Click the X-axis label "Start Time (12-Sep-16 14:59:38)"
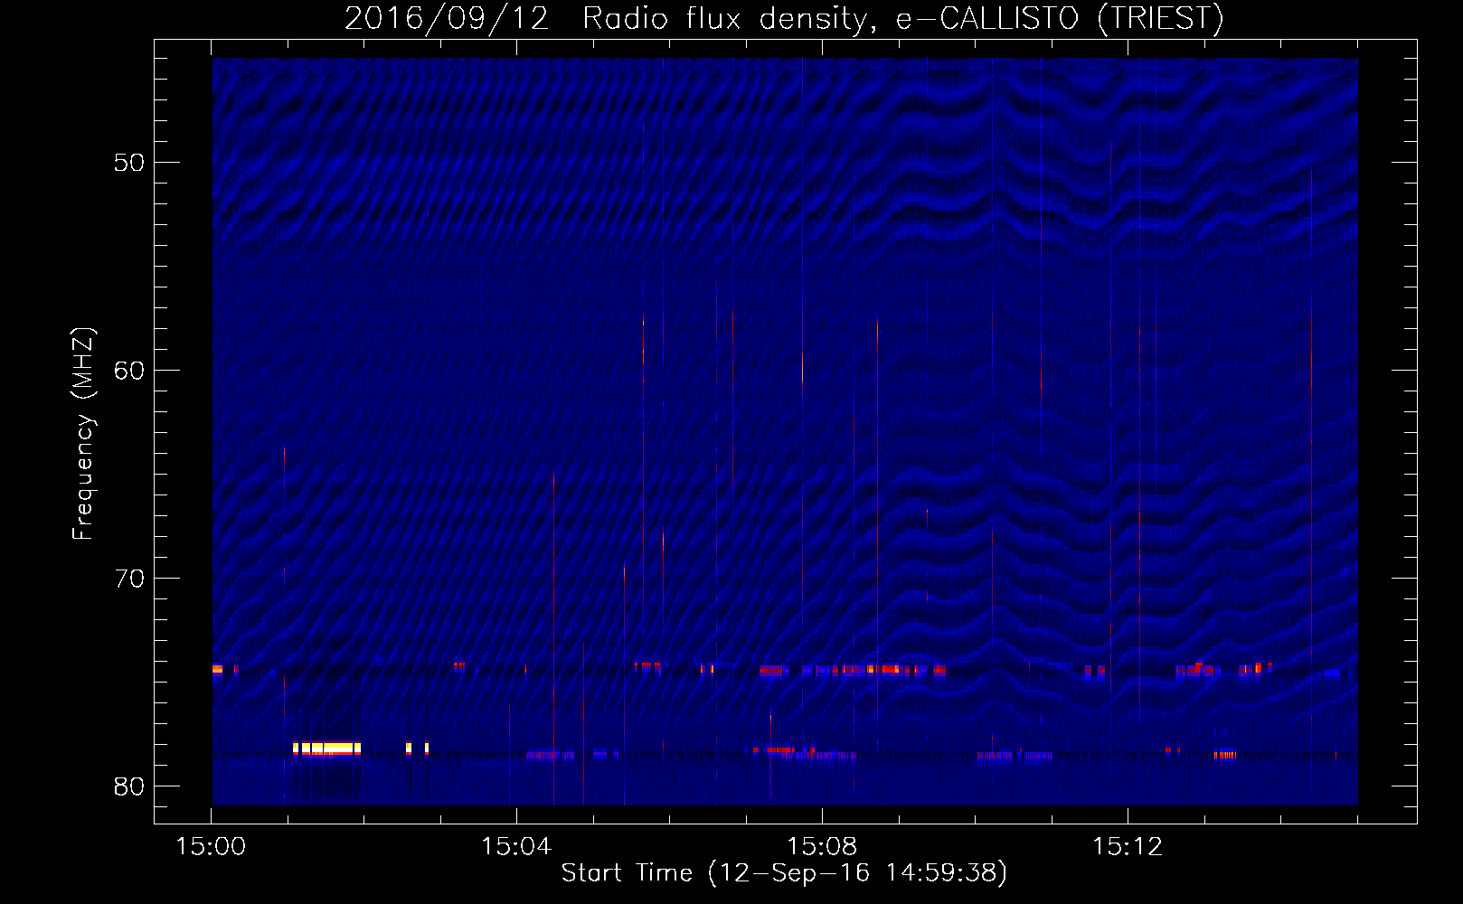 click(784, 873)
